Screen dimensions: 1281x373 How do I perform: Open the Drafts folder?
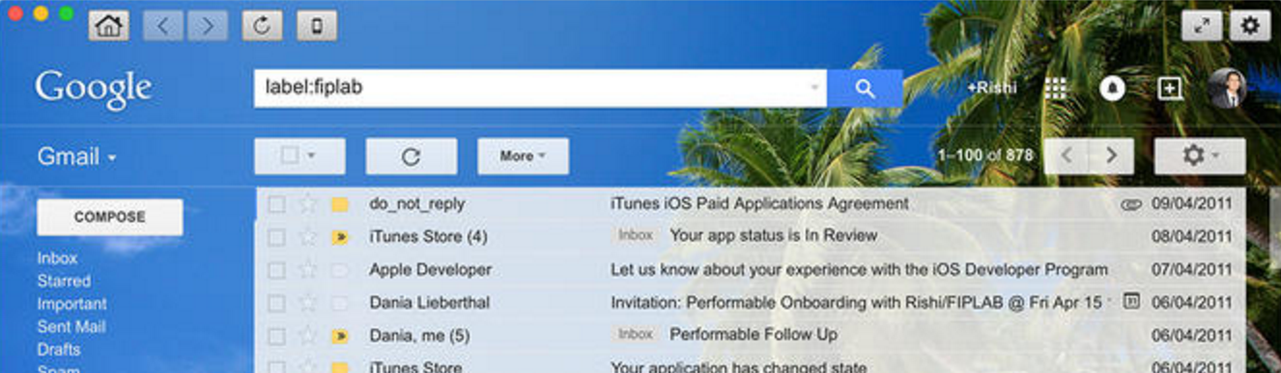[59, 349]
